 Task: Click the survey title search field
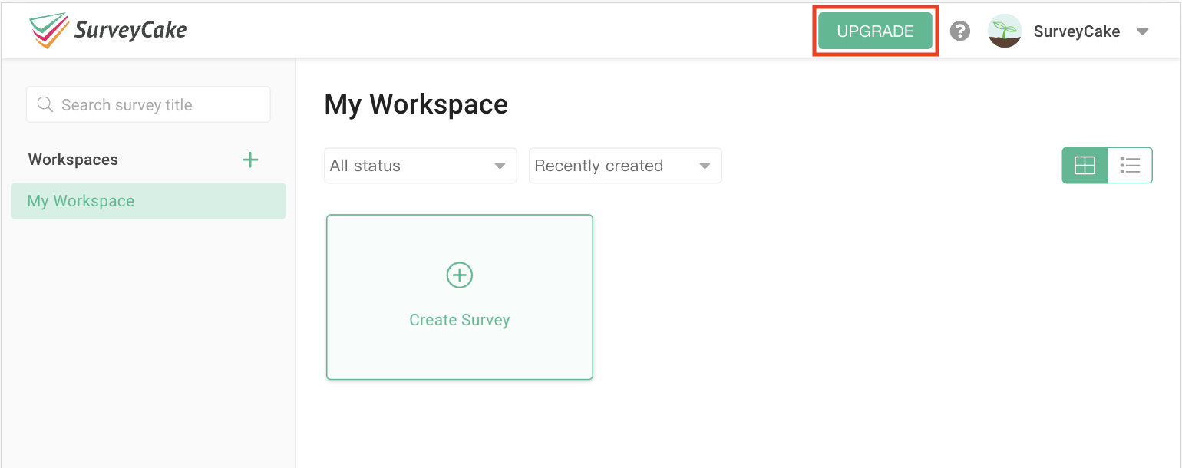click(148, 104)
